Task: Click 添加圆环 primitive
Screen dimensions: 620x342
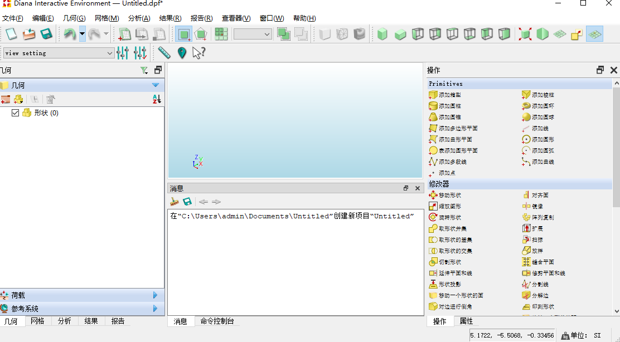Action: tap(538, 106)
